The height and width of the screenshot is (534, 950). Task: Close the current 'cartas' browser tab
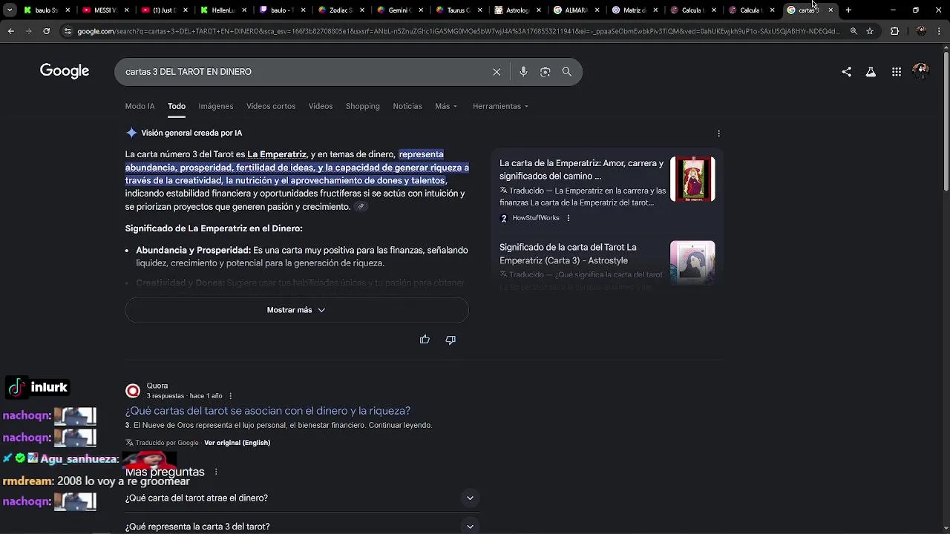(831, 10)
